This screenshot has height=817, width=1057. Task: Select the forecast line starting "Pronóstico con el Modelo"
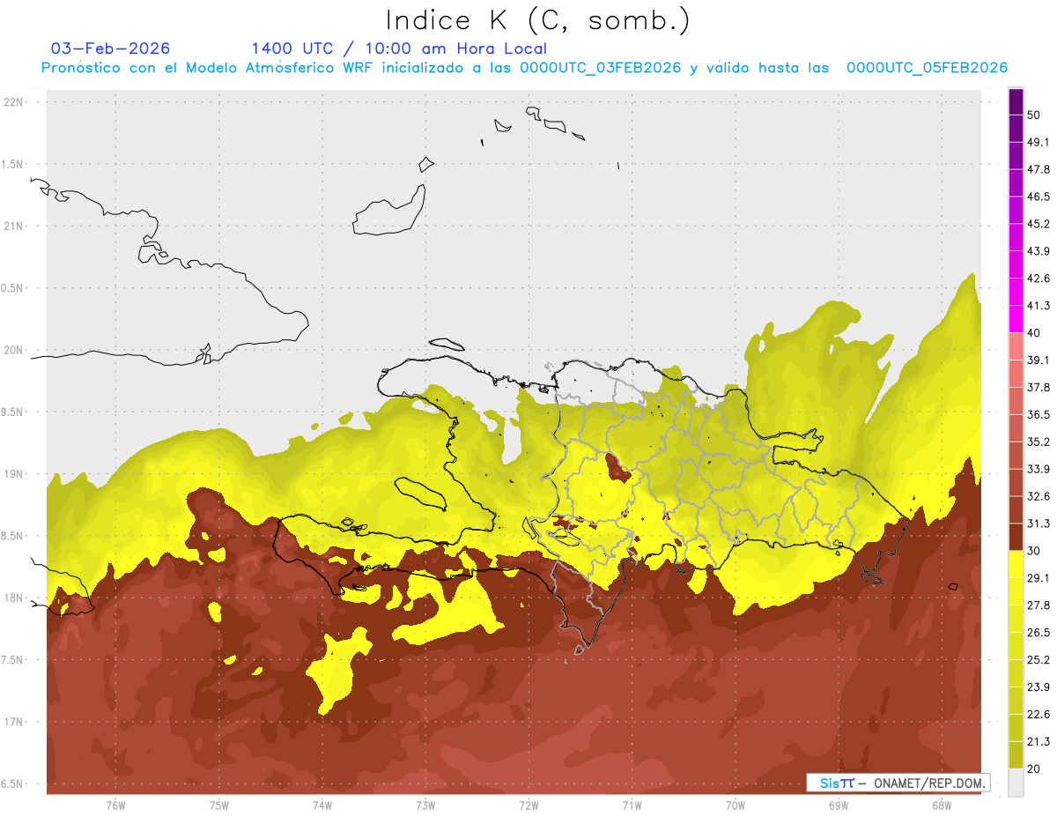coord(524,68)
